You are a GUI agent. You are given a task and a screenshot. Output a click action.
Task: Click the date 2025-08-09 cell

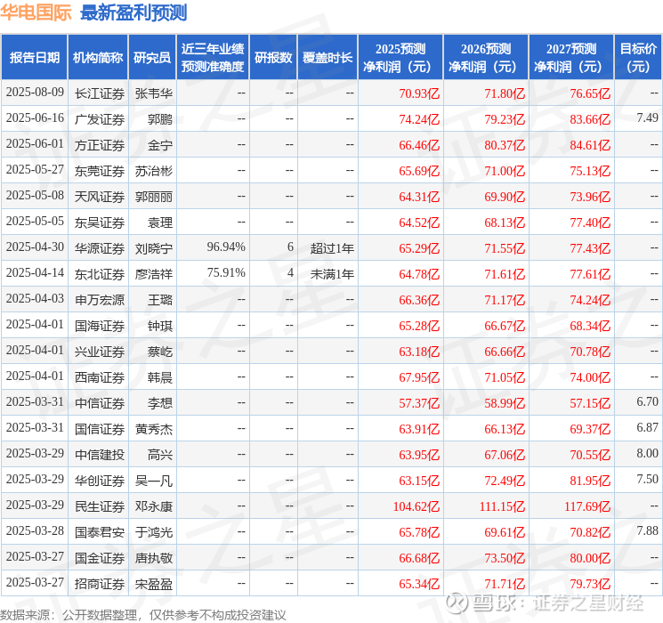coord(35,93)
